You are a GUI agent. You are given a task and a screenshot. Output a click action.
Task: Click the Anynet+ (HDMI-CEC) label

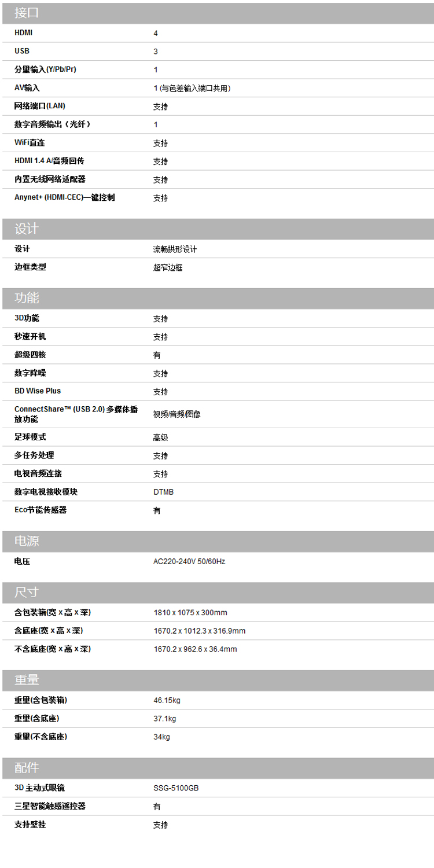[x=64, y=197]
